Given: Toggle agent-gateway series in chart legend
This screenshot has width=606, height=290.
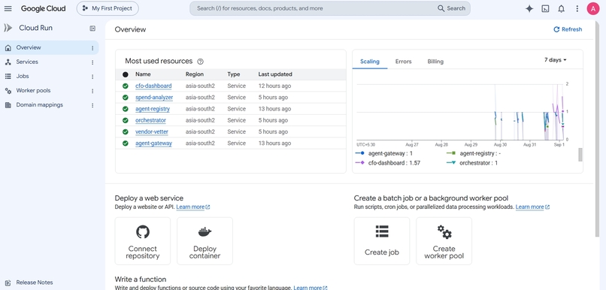Looking at the screenshot, I should [x=383, y=153].
